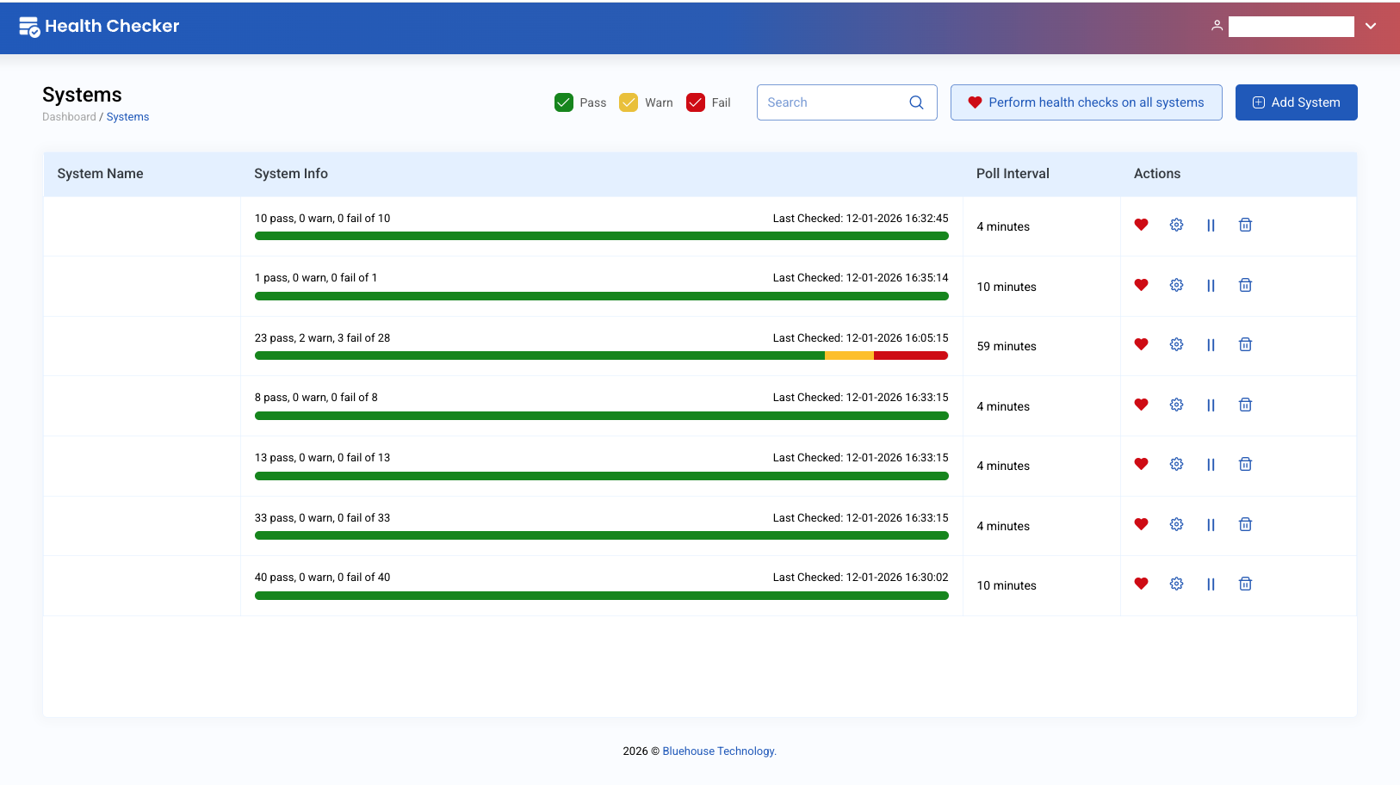Open settings gear for the second system
Viewport: 1400px width, 785px height.
[1176, 284]
